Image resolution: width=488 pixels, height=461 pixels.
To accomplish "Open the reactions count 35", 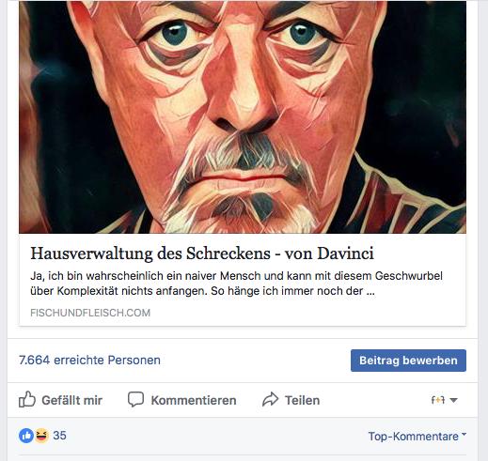I will (59, 436).
